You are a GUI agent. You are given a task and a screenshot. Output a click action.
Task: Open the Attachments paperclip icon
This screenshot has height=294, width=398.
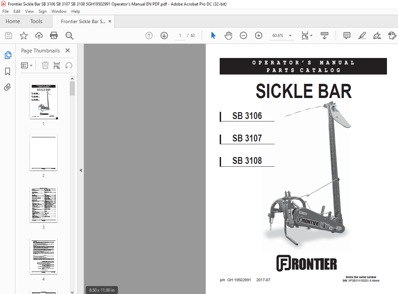click(x=8, y=87)
